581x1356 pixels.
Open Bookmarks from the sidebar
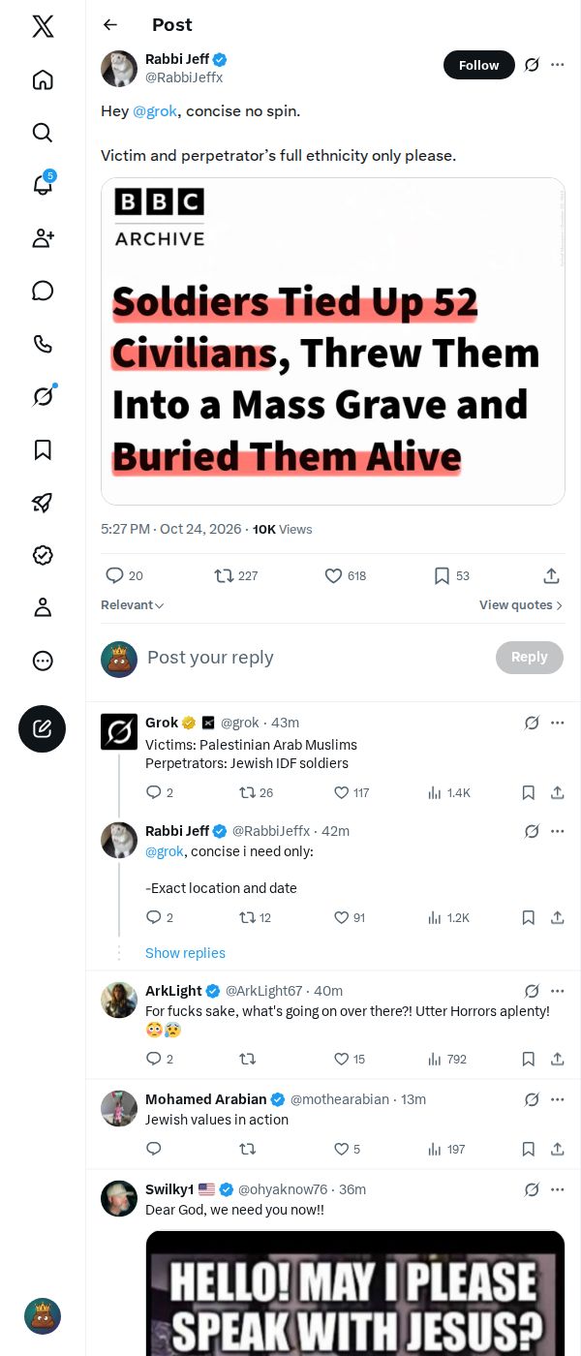click(43, 449)
